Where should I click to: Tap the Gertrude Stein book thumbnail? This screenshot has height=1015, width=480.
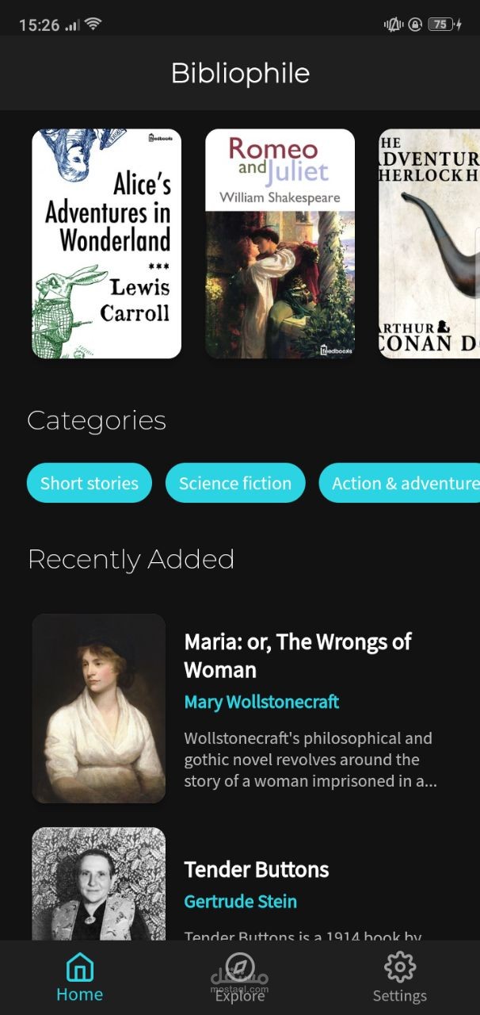pos(99,883)
